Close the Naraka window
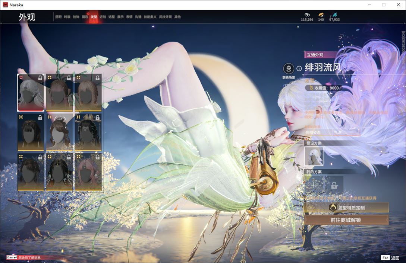406x263 pixels. 399,5
